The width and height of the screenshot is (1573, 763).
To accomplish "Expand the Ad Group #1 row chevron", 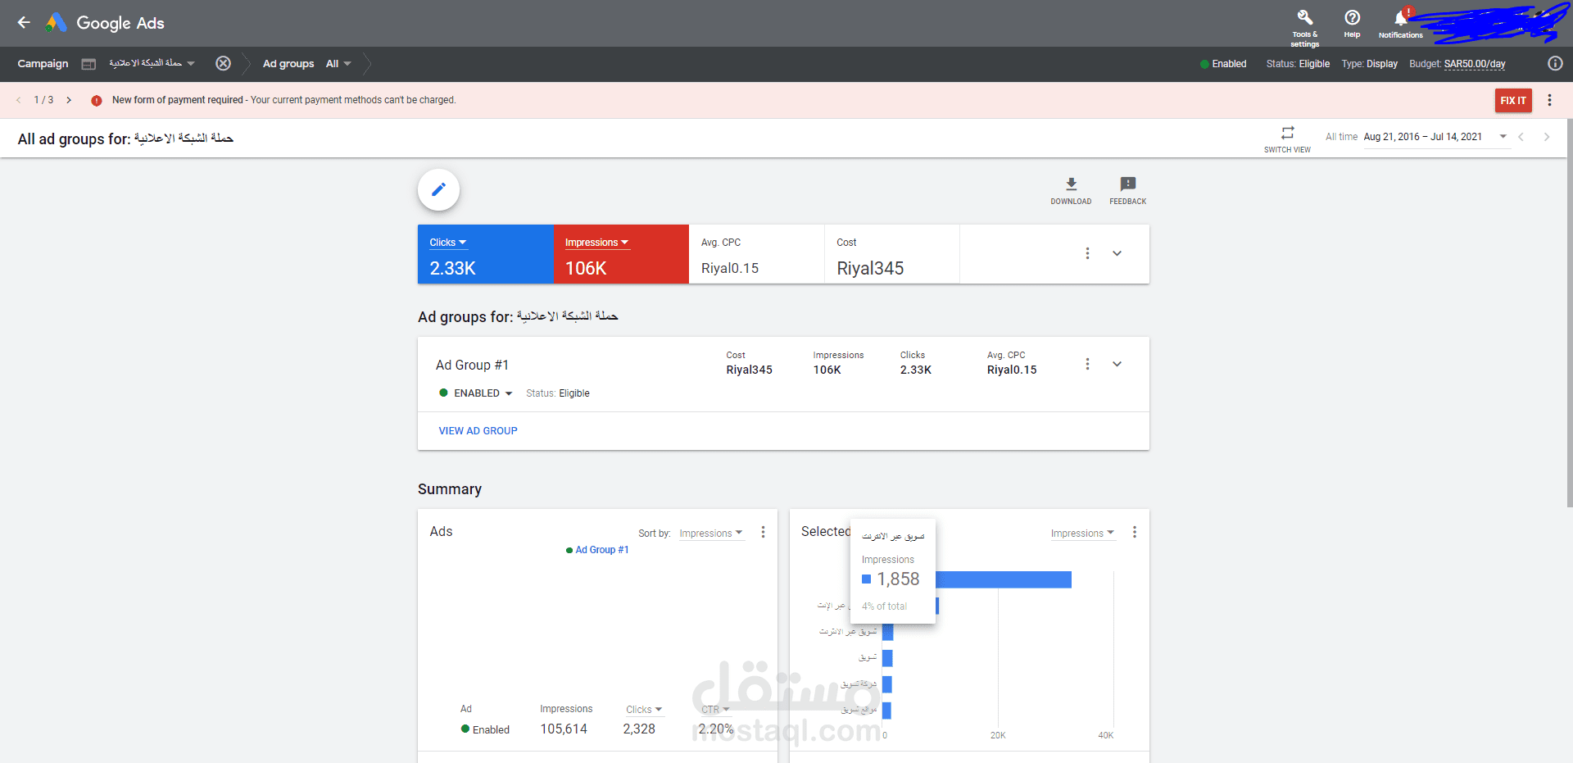I will 1117,364.
